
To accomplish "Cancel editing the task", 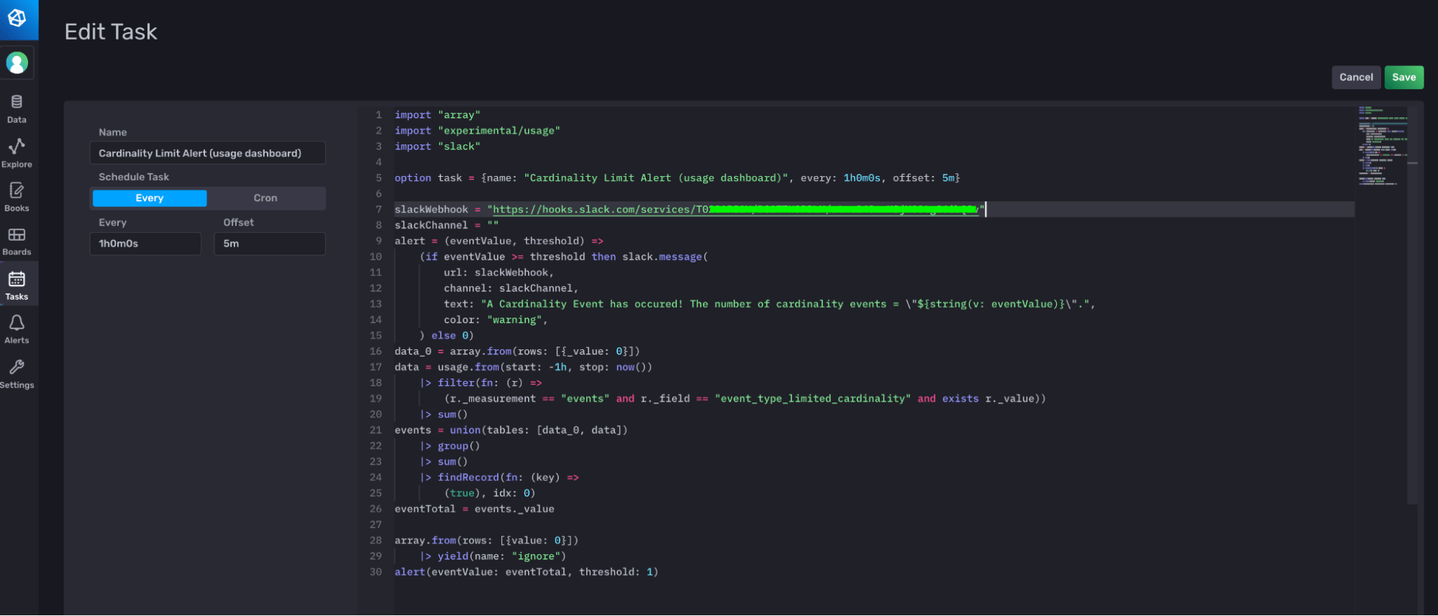I will tap(1356, 78).
